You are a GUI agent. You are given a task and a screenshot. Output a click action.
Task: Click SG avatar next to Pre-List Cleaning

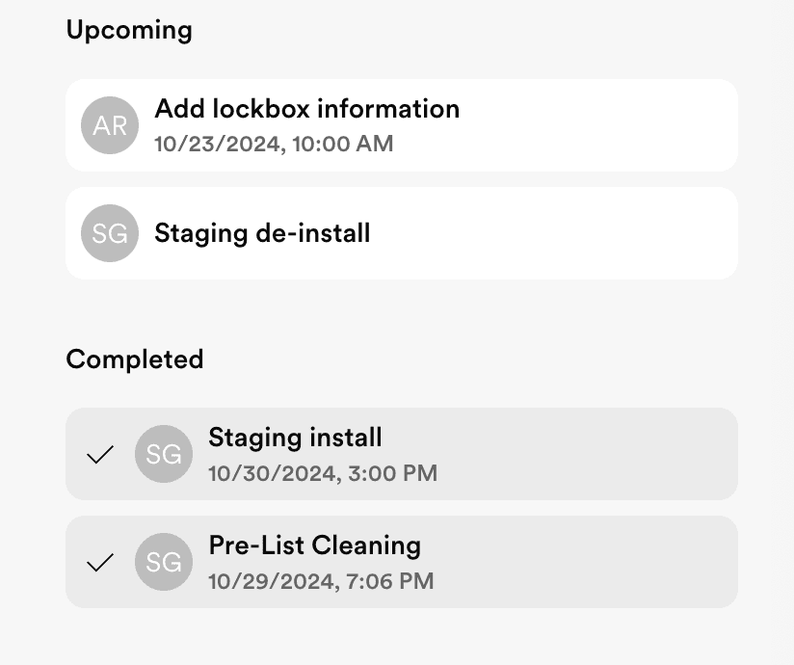164,562
